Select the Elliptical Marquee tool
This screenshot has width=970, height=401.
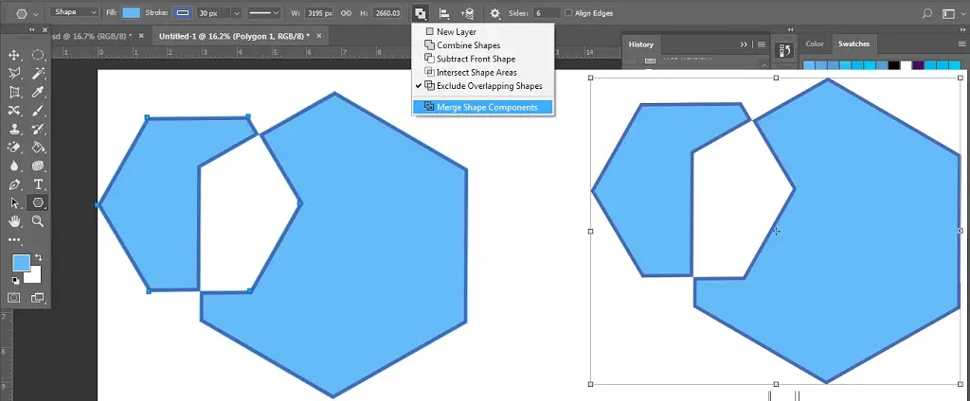click(x=38, y=55)
